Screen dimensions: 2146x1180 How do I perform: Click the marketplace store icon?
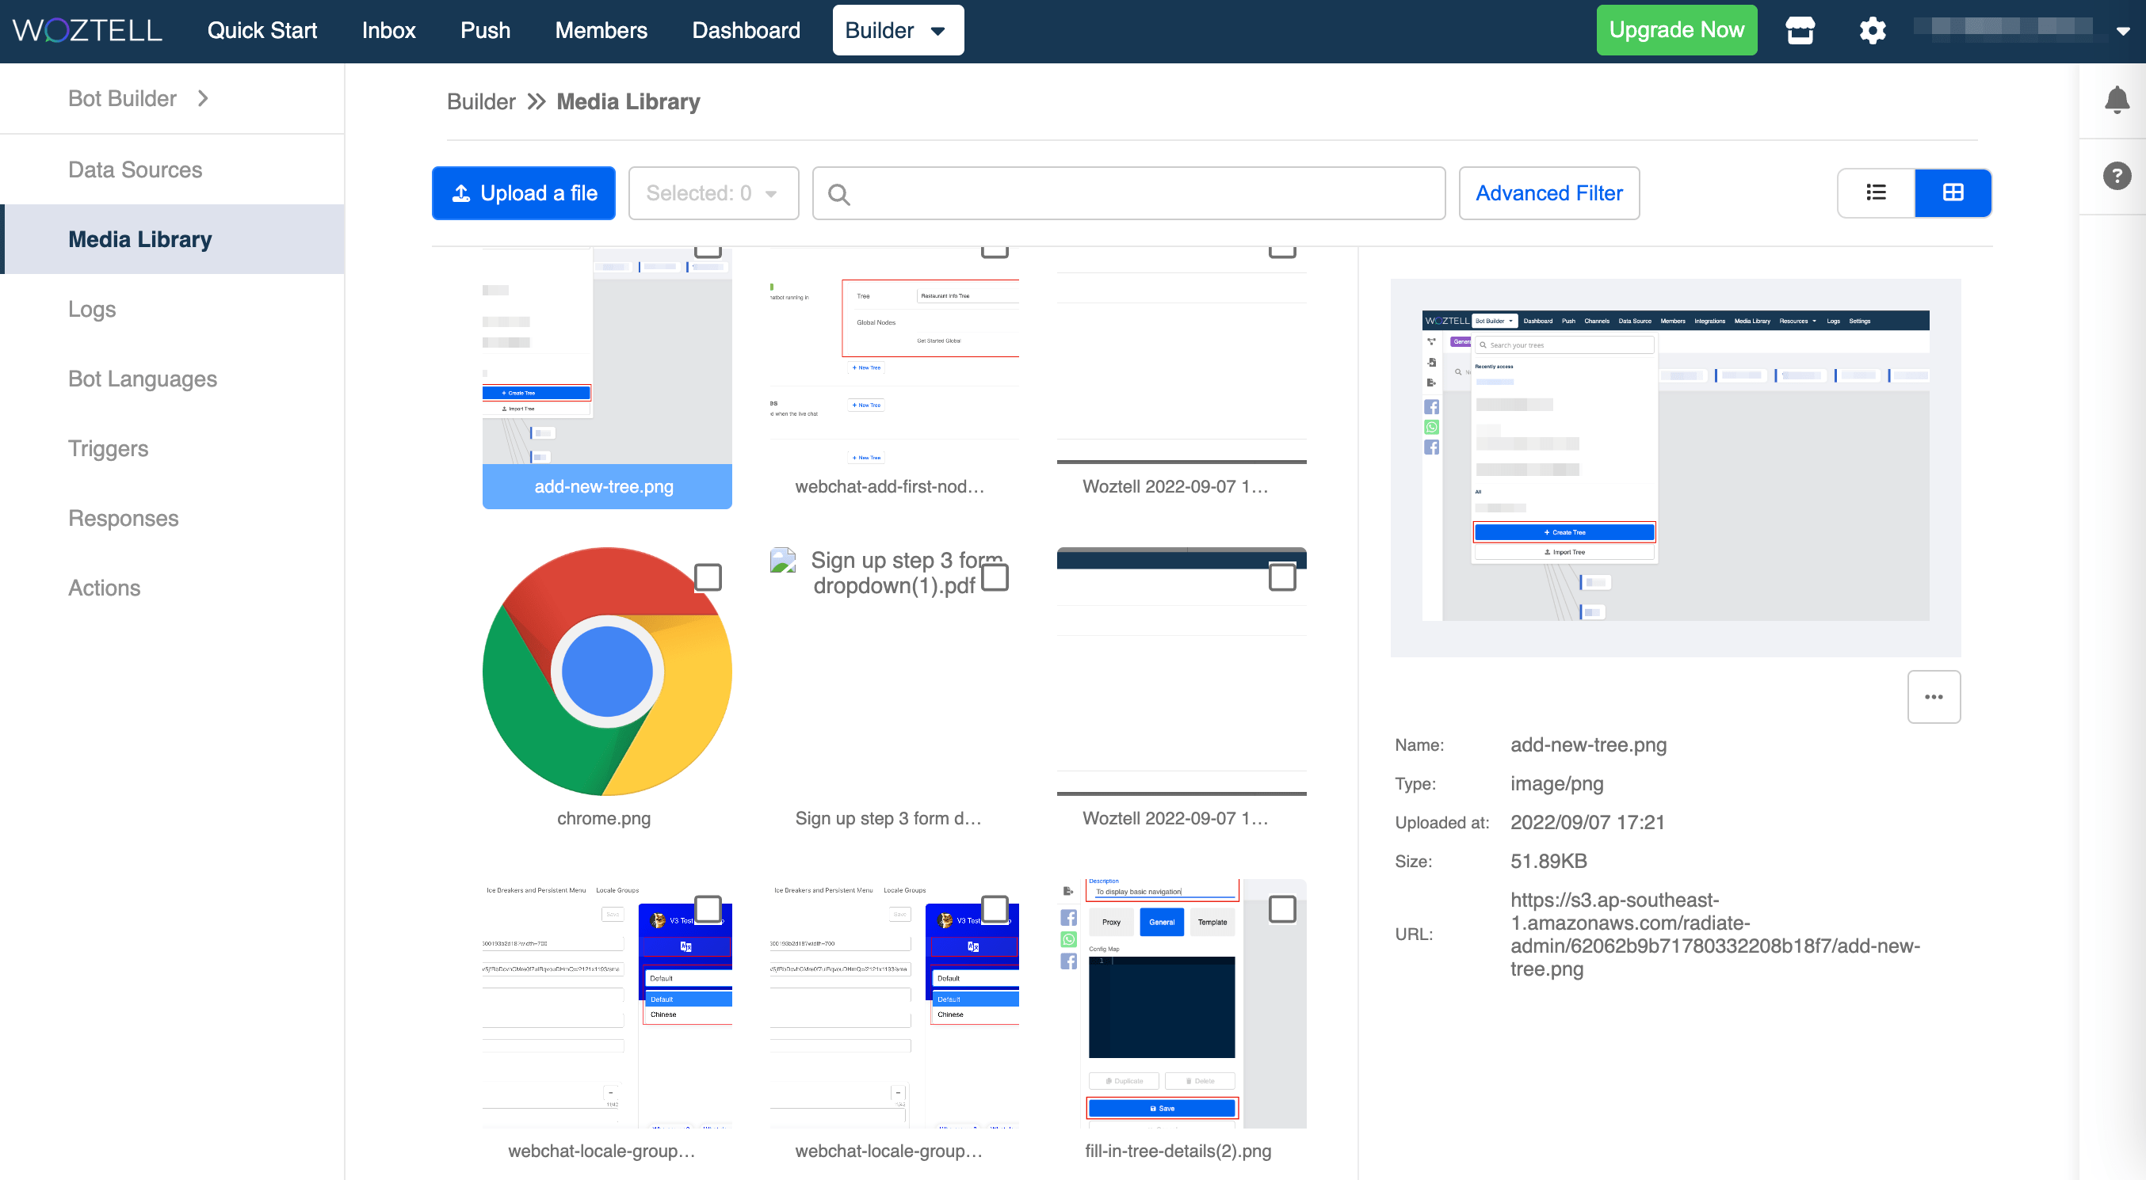point(1800,31)
